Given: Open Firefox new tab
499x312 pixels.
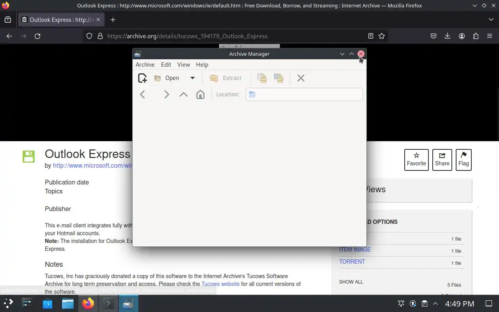Looking at the screenshot, I should (x=113, y=19).
